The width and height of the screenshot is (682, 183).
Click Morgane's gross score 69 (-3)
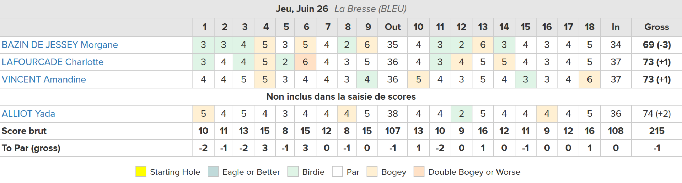point(656,45)
